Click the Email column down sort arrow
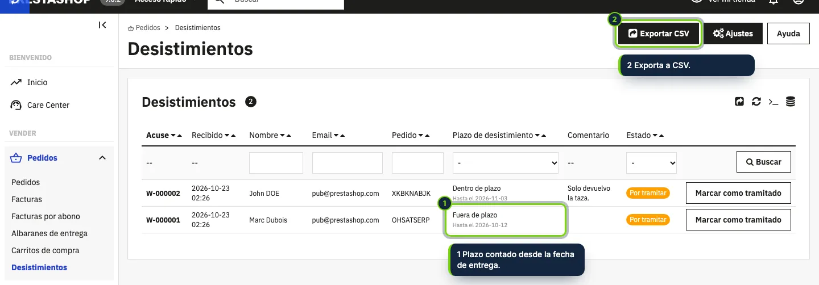The height and width of the screenshot is (285, 819). pos(336,136)
